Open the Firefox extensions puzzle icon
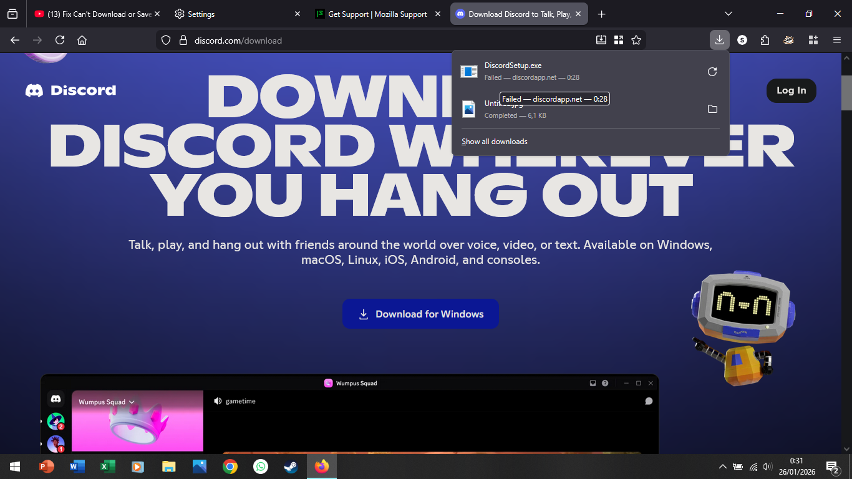 765,40
